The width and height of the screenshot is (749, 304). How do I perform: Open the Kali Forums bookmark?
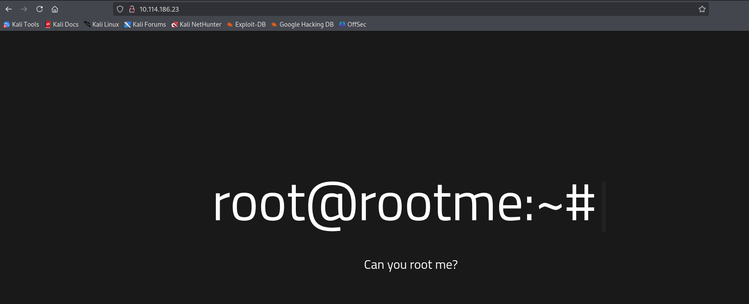tap(145, 24)
